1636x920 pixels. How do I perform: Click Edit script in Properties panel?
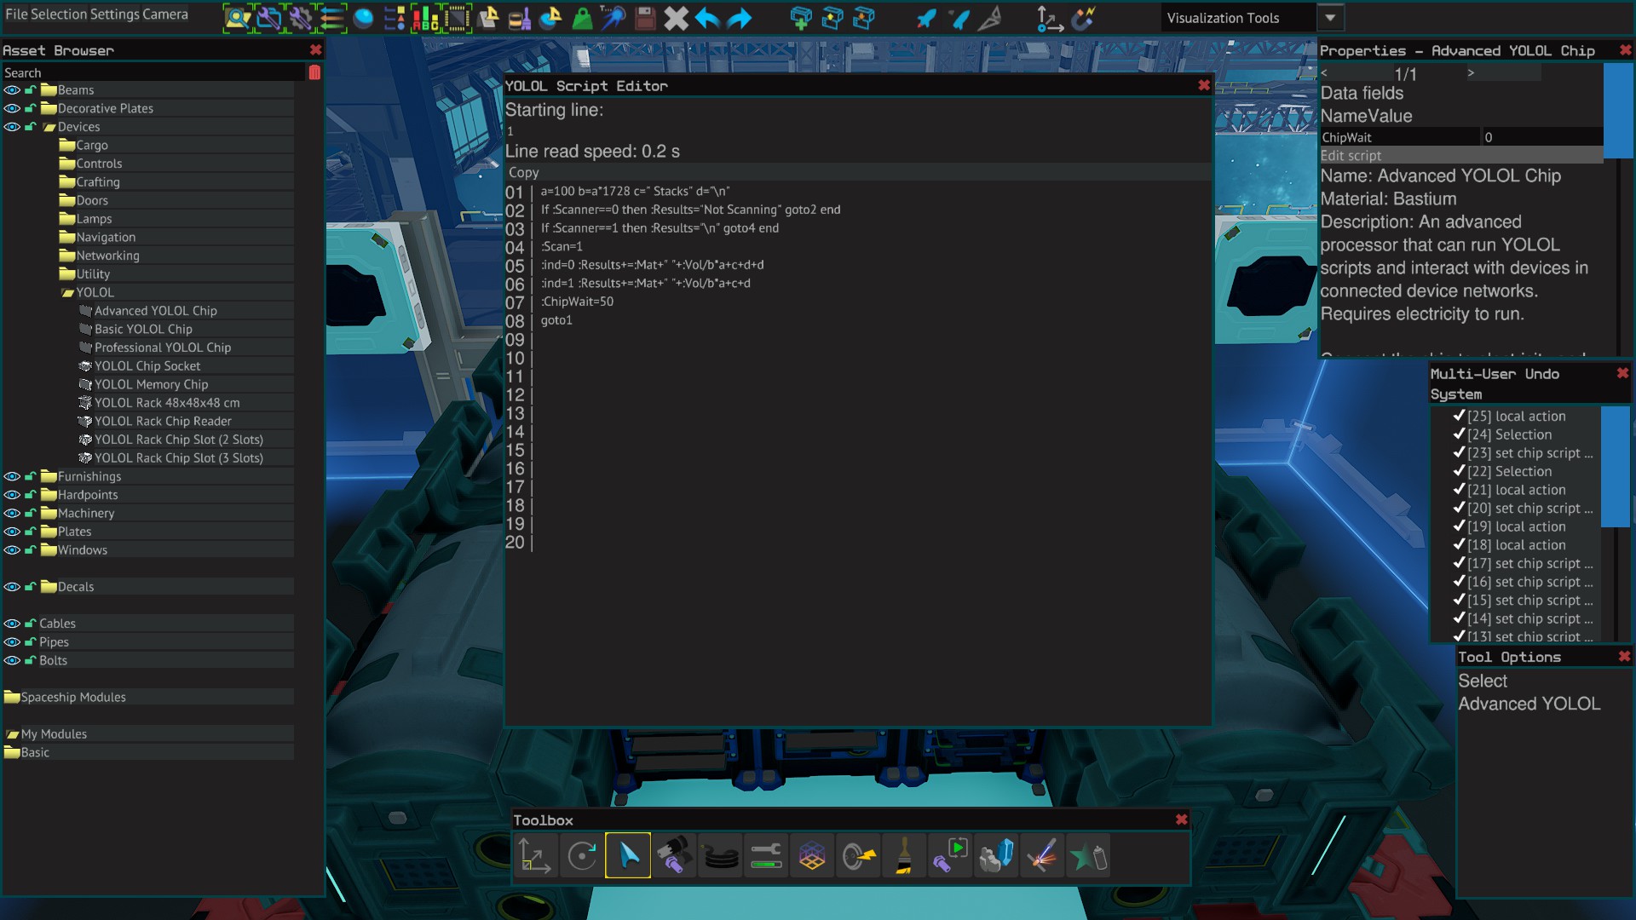click(1351, 156)
